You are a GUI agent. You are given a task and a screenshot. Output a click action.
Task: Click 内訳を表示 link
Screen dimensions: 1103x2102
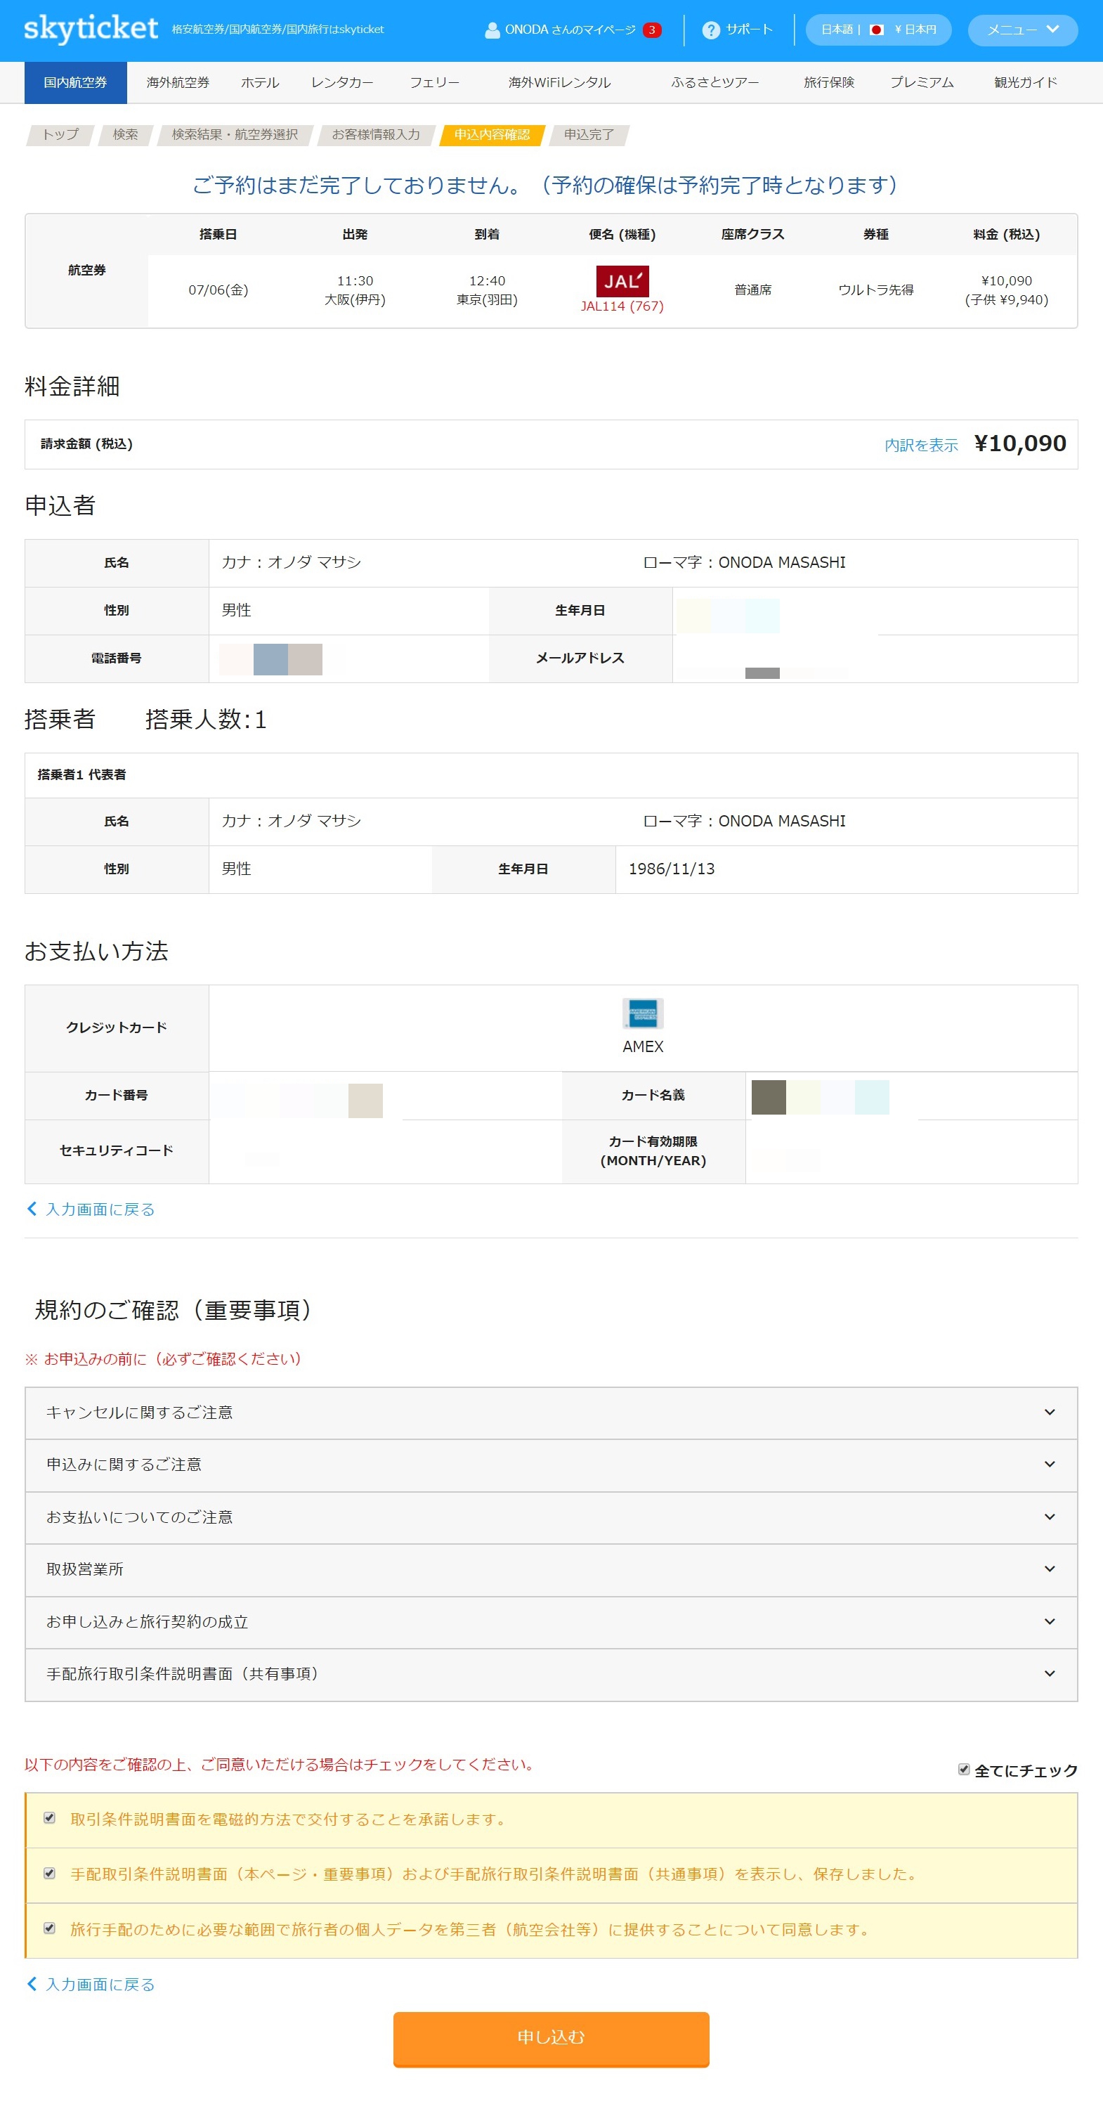(921, 445)
